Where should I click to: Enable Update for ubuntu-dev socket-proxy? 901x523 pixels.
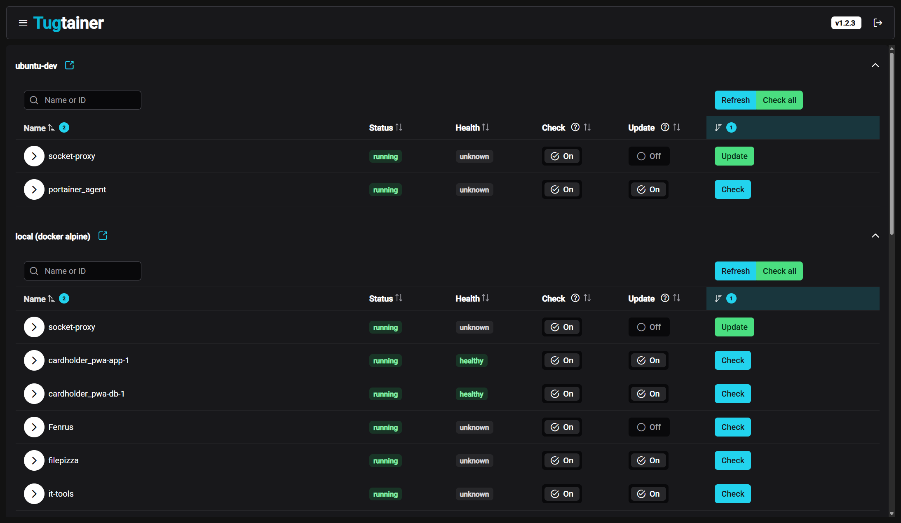click(x=649, y=156)
